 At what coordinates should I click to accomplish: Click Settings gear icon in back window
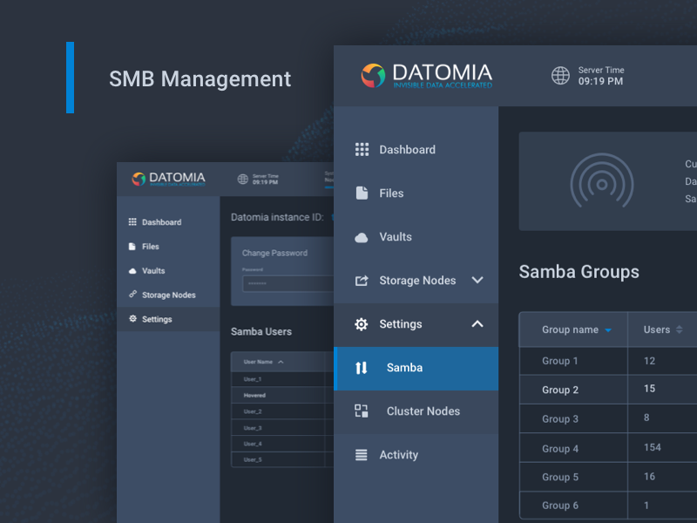pos(132,318)
